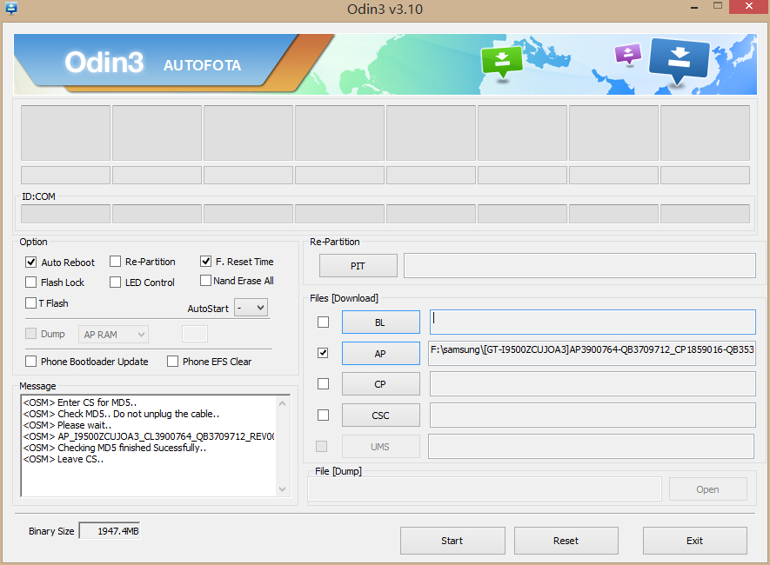This screenshot has width=770, height=565.
Task: Click log line starting AP_I9500ZCUJOA3
Action: pos(148,436)
